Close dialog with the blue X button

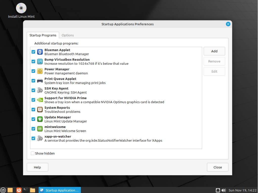228,24
